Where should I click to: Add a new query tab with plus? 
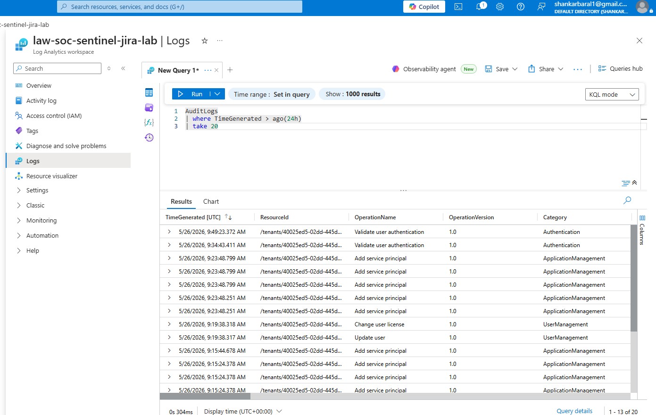tap(230, 70)
